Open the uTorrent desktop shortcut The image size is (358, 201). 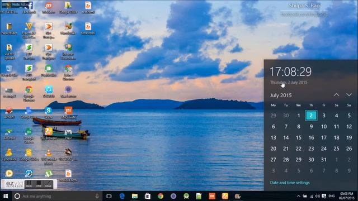point(49,174)
